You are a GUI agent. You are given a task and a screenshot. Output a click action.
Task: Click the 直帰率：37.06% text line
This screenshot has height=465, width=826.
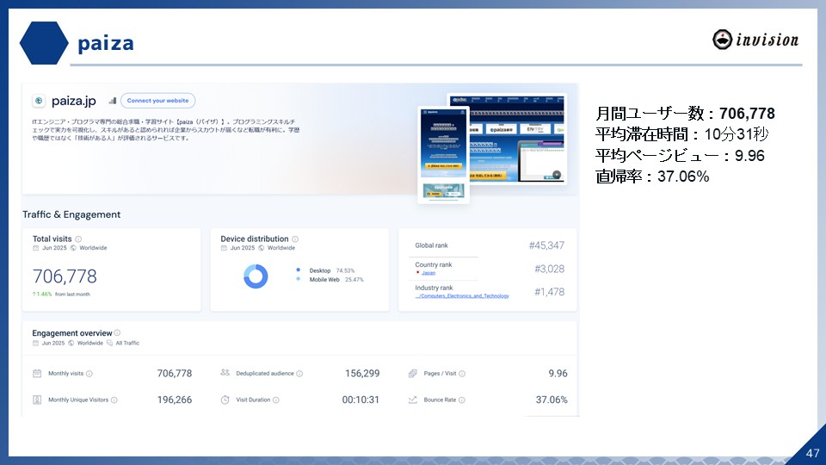click(652, 176)
